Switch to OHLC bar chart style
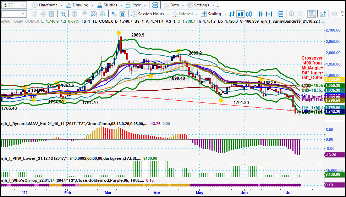This screenshot has height=197, width=346. coord(232,14)
